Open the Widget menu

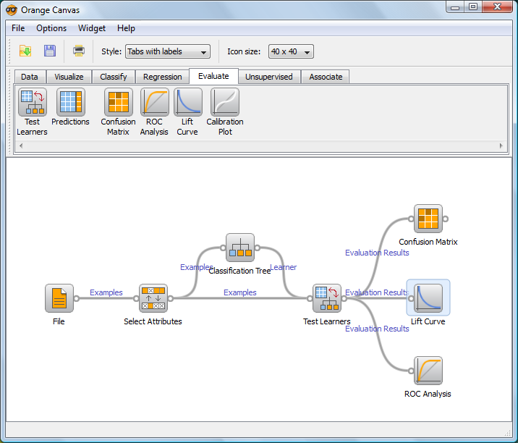click(92, 28)
